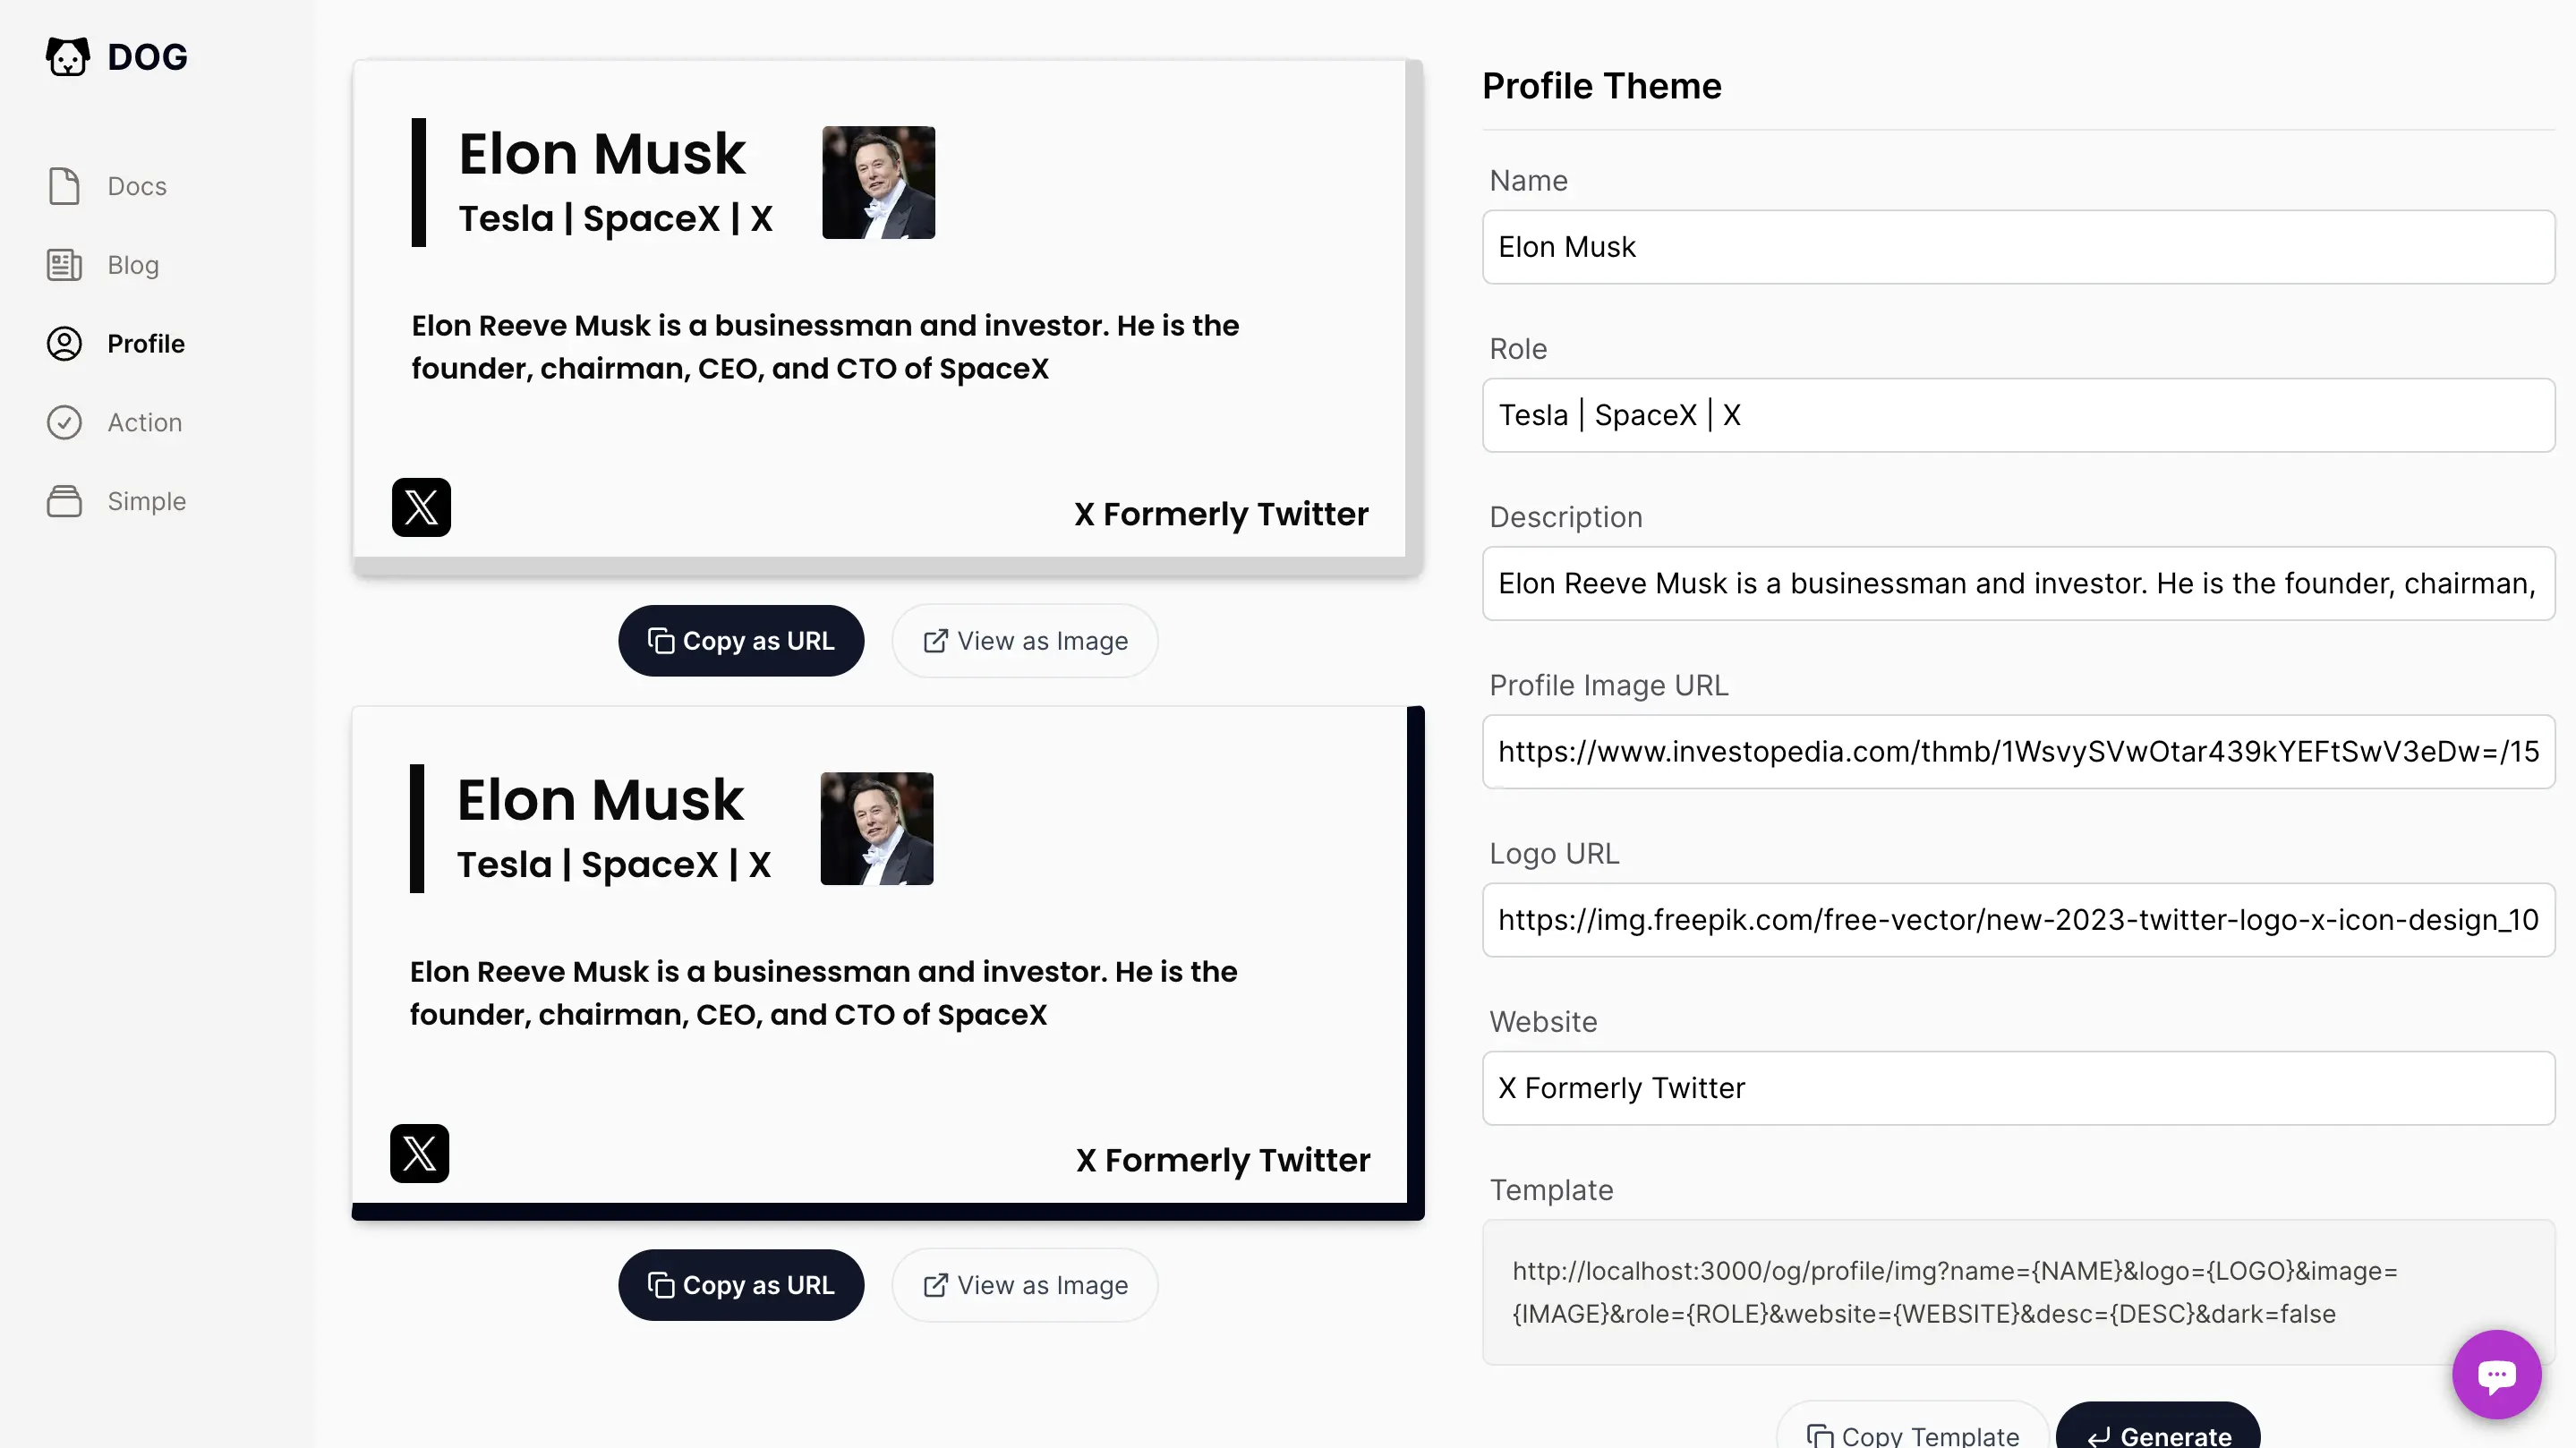The image size is (2576, 1448).
Task: View the first preview as image
Action: (x=1025, y=641)
